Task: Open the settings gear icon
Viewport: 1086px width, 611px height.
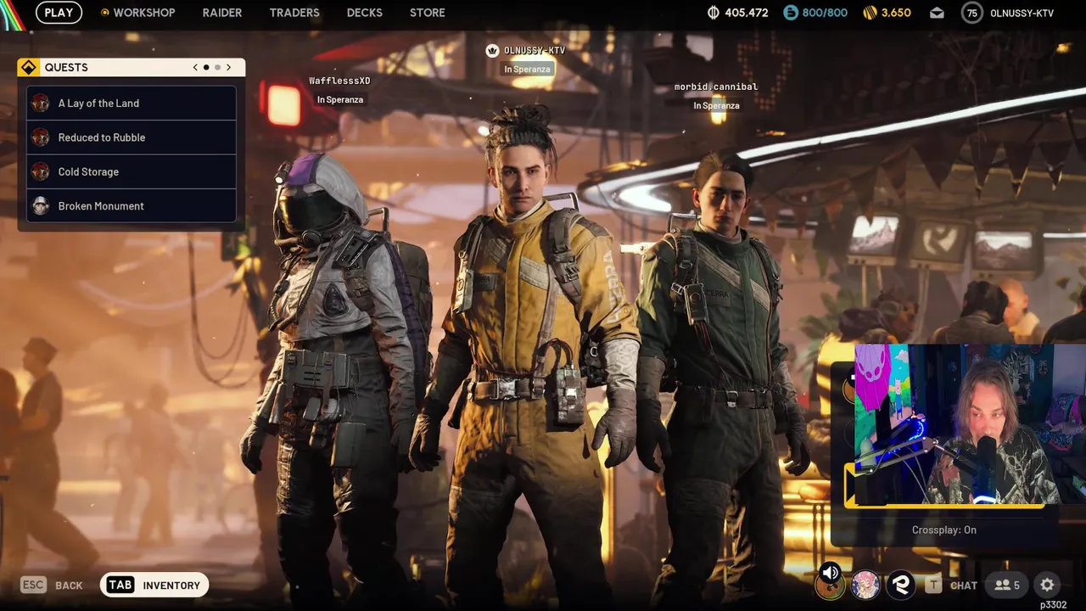Action: pos(1048,585)
